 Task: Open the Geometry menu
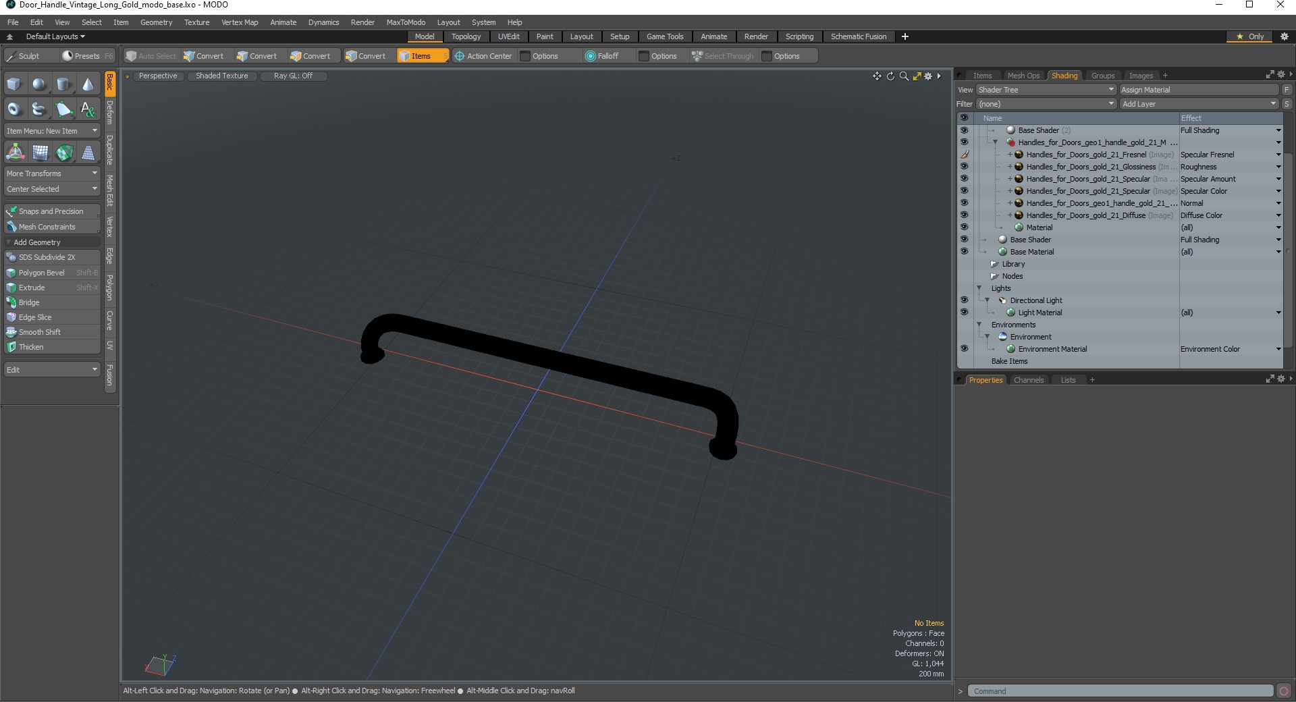click(x=156, y=22)
